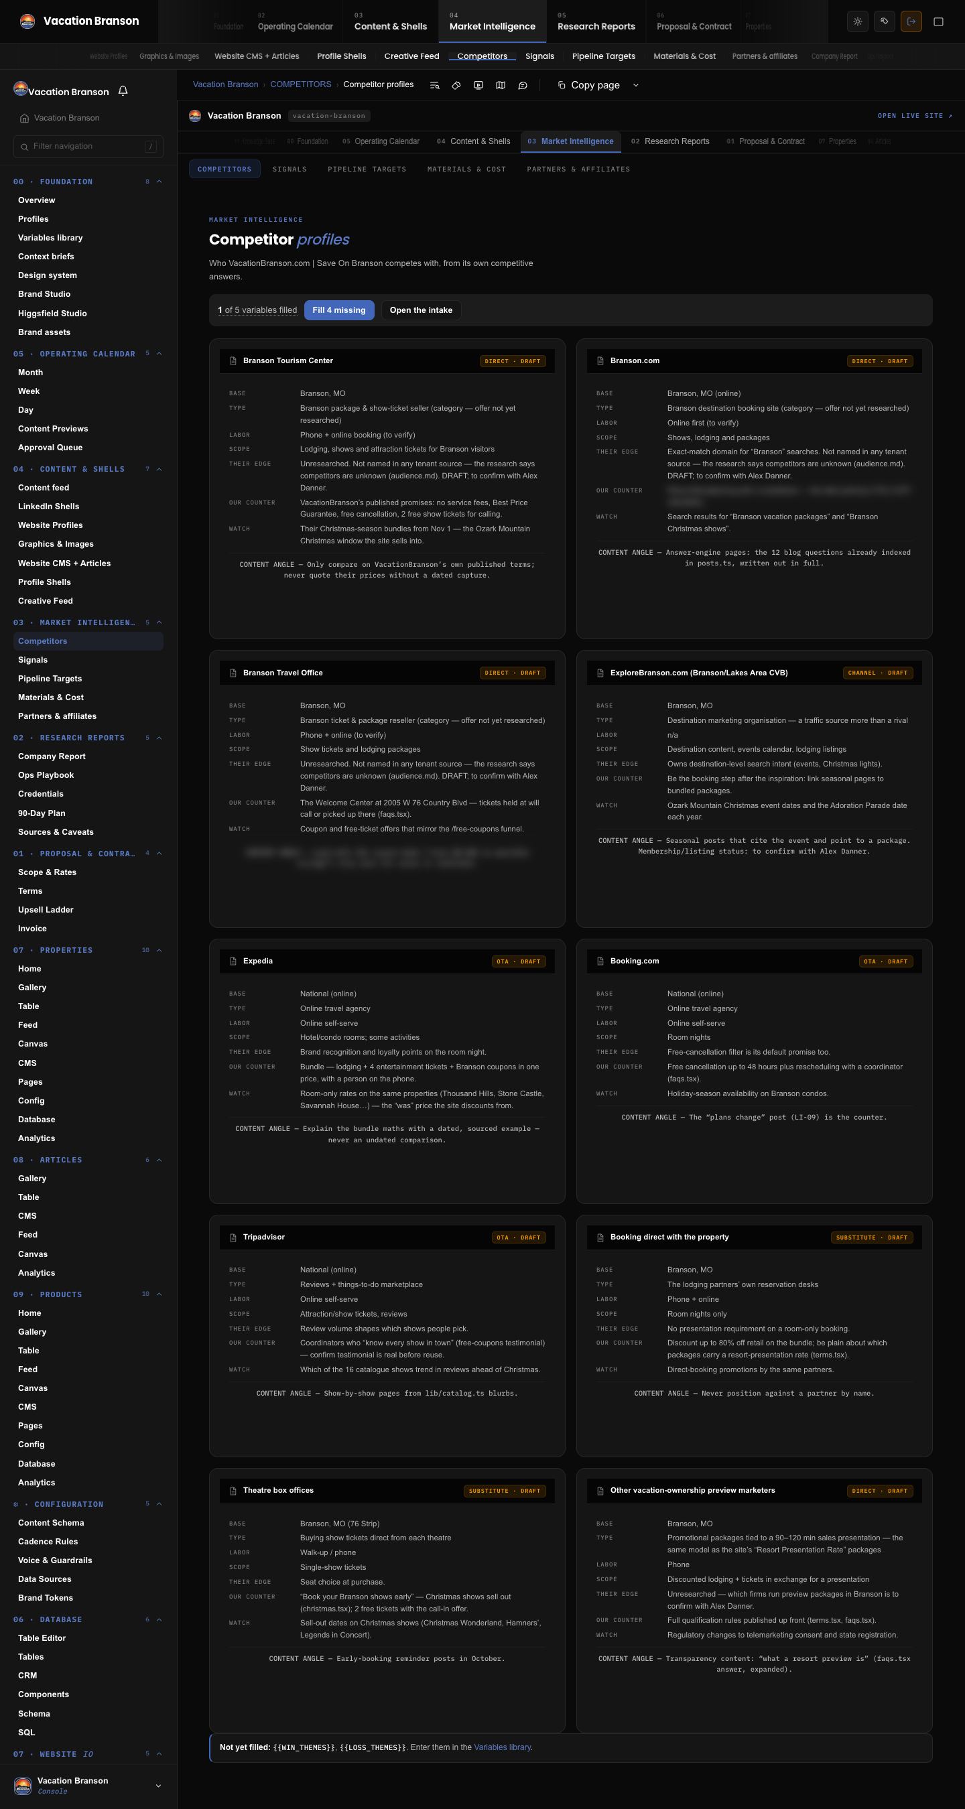Open Voice & Guardrails in sidebar
Image resolution: width=965 pixels, height=1809 pixels.
[x=55, y=1560]
